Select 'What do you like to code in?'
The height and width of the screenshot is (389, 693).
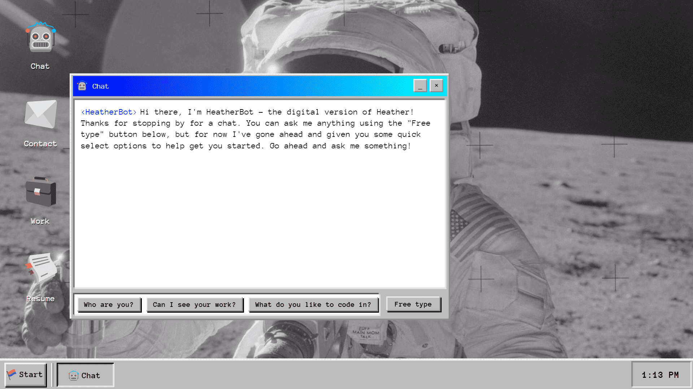point(313,304)
